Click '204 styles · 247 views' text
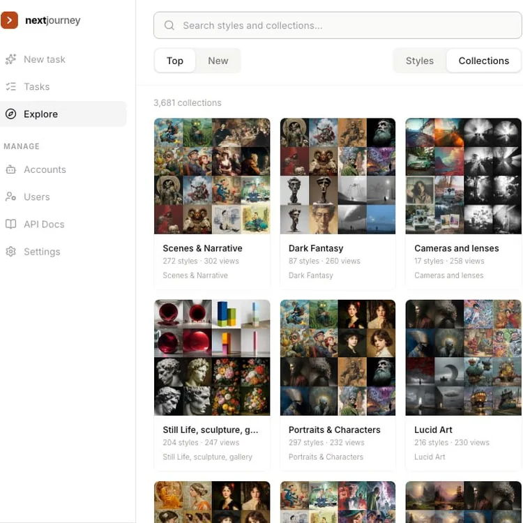523x523 pixels. (x=201, y=442)
